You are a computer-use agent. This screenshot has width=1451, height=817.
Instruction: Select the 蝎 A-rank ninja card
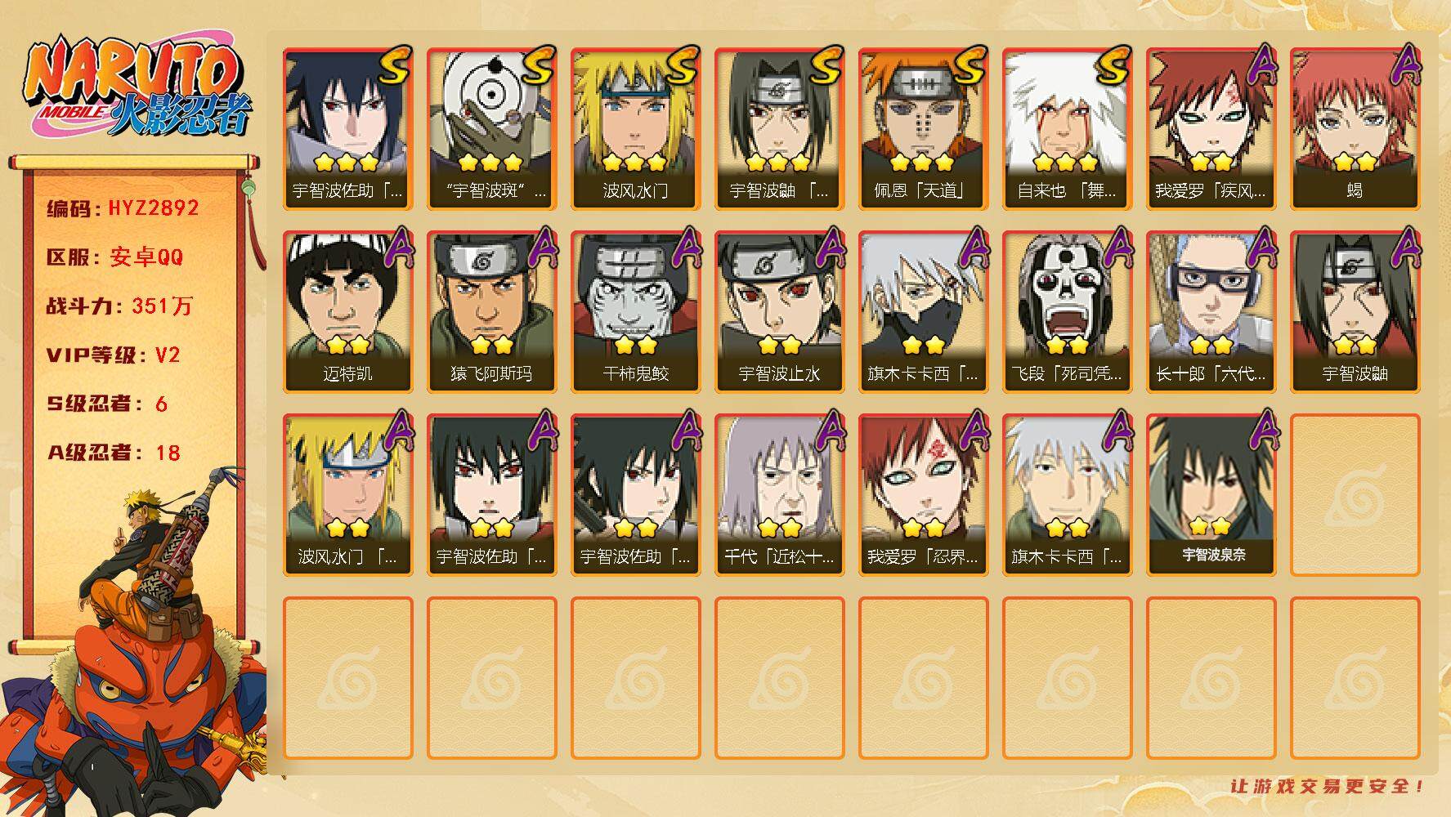pos(1355,129)
